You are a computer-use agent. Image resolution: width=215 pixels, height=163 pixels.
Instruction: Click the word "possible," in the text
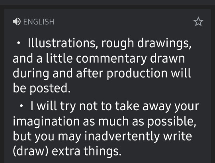tap(172, 121)
